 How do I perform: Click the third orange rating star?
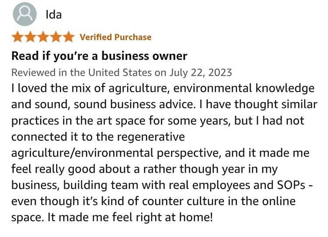(43, 37)
